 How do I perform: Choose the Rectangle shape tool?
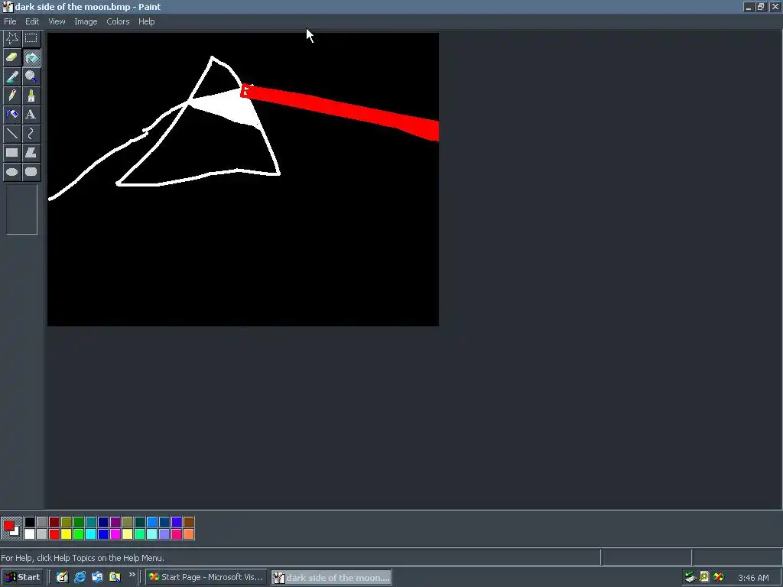click(x=12, y=153)
